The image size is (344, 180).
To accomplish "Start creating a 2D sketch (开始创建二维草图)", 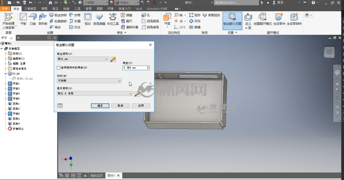I will 8,21.
